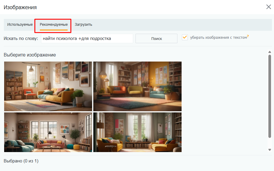
Task: Select the bright room image with yellow sofa and plant
Action: click(48, 86)
